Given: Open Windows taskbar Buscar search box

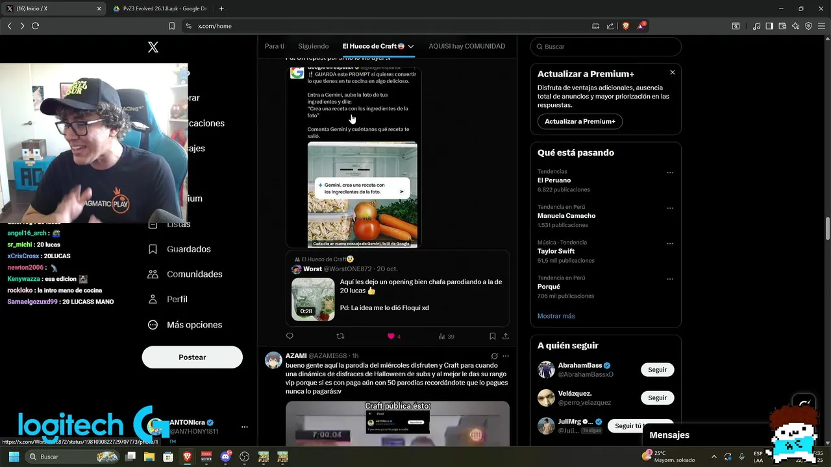Looking at the screenshot, I should pyautogui.click(x=73, y=457).
